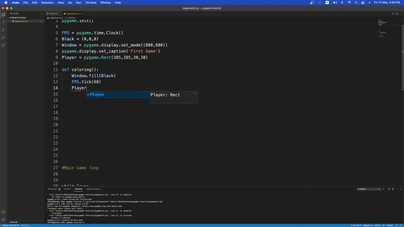Open Wi-Fi status in menu bar

pyautogui.click(x=349, y=3)
